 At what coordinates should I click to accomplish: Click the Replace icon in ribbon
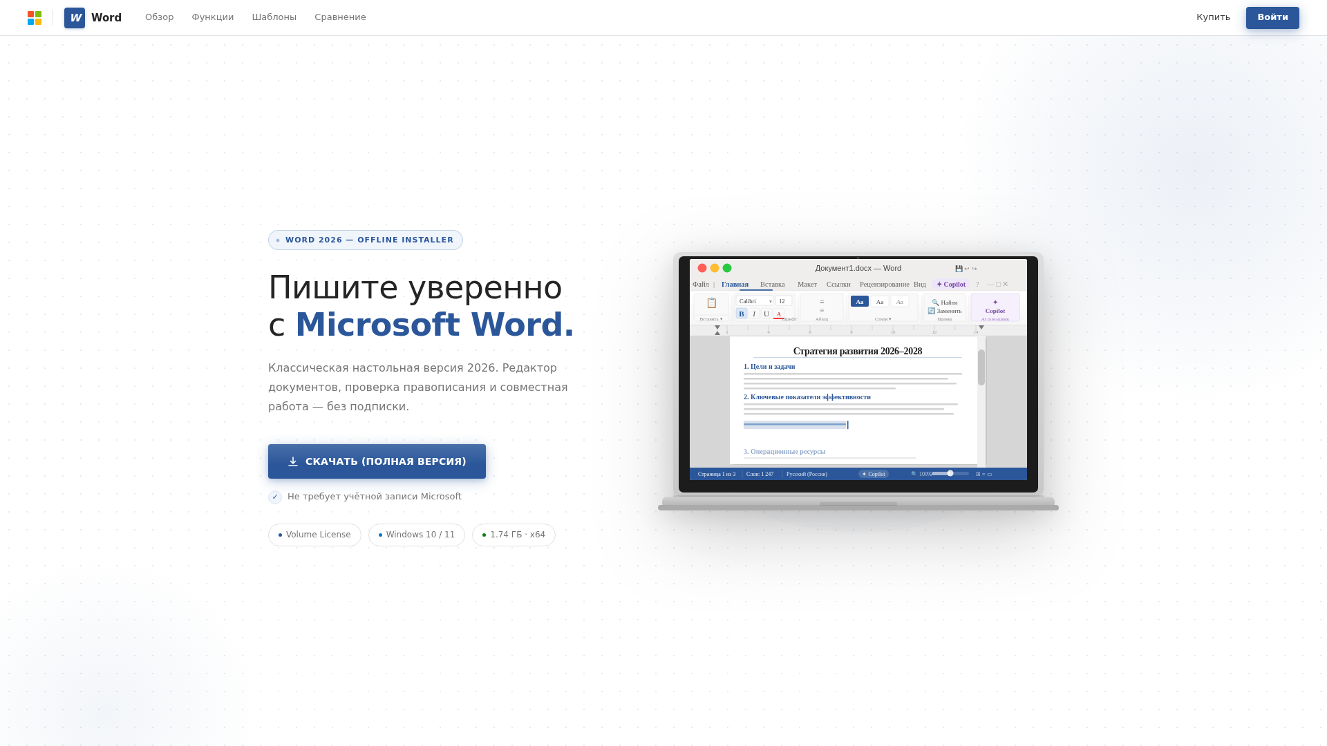click(932, 311)
